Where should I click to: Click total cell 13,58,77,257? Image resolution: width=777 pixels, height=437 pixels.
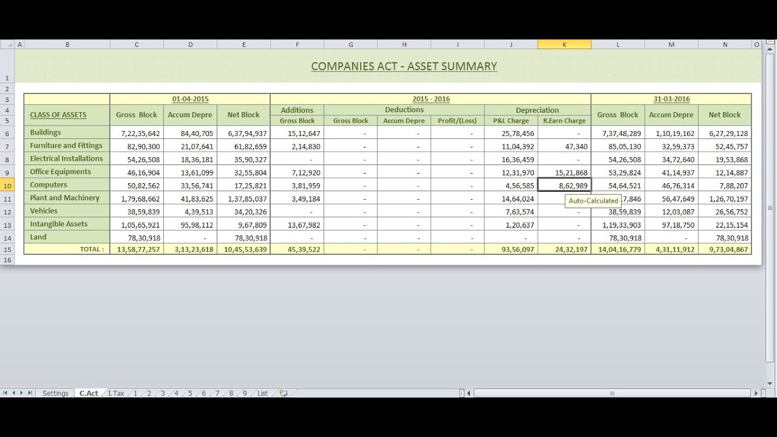(137, 249)
